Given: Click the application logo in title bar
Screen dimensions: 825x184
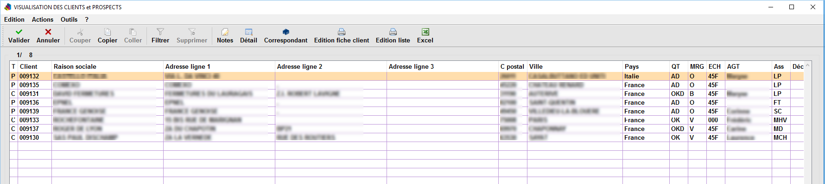Looking at the screenshot, I should point(7,7).
